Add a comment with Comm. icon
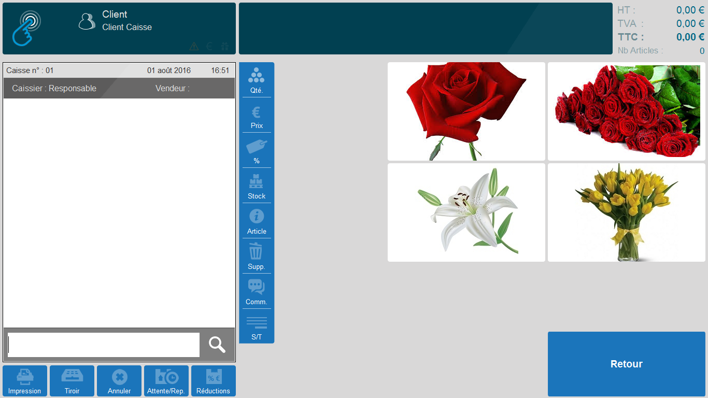Image resolution: width=708 pixels, height=398 pixels. (257, 292)
